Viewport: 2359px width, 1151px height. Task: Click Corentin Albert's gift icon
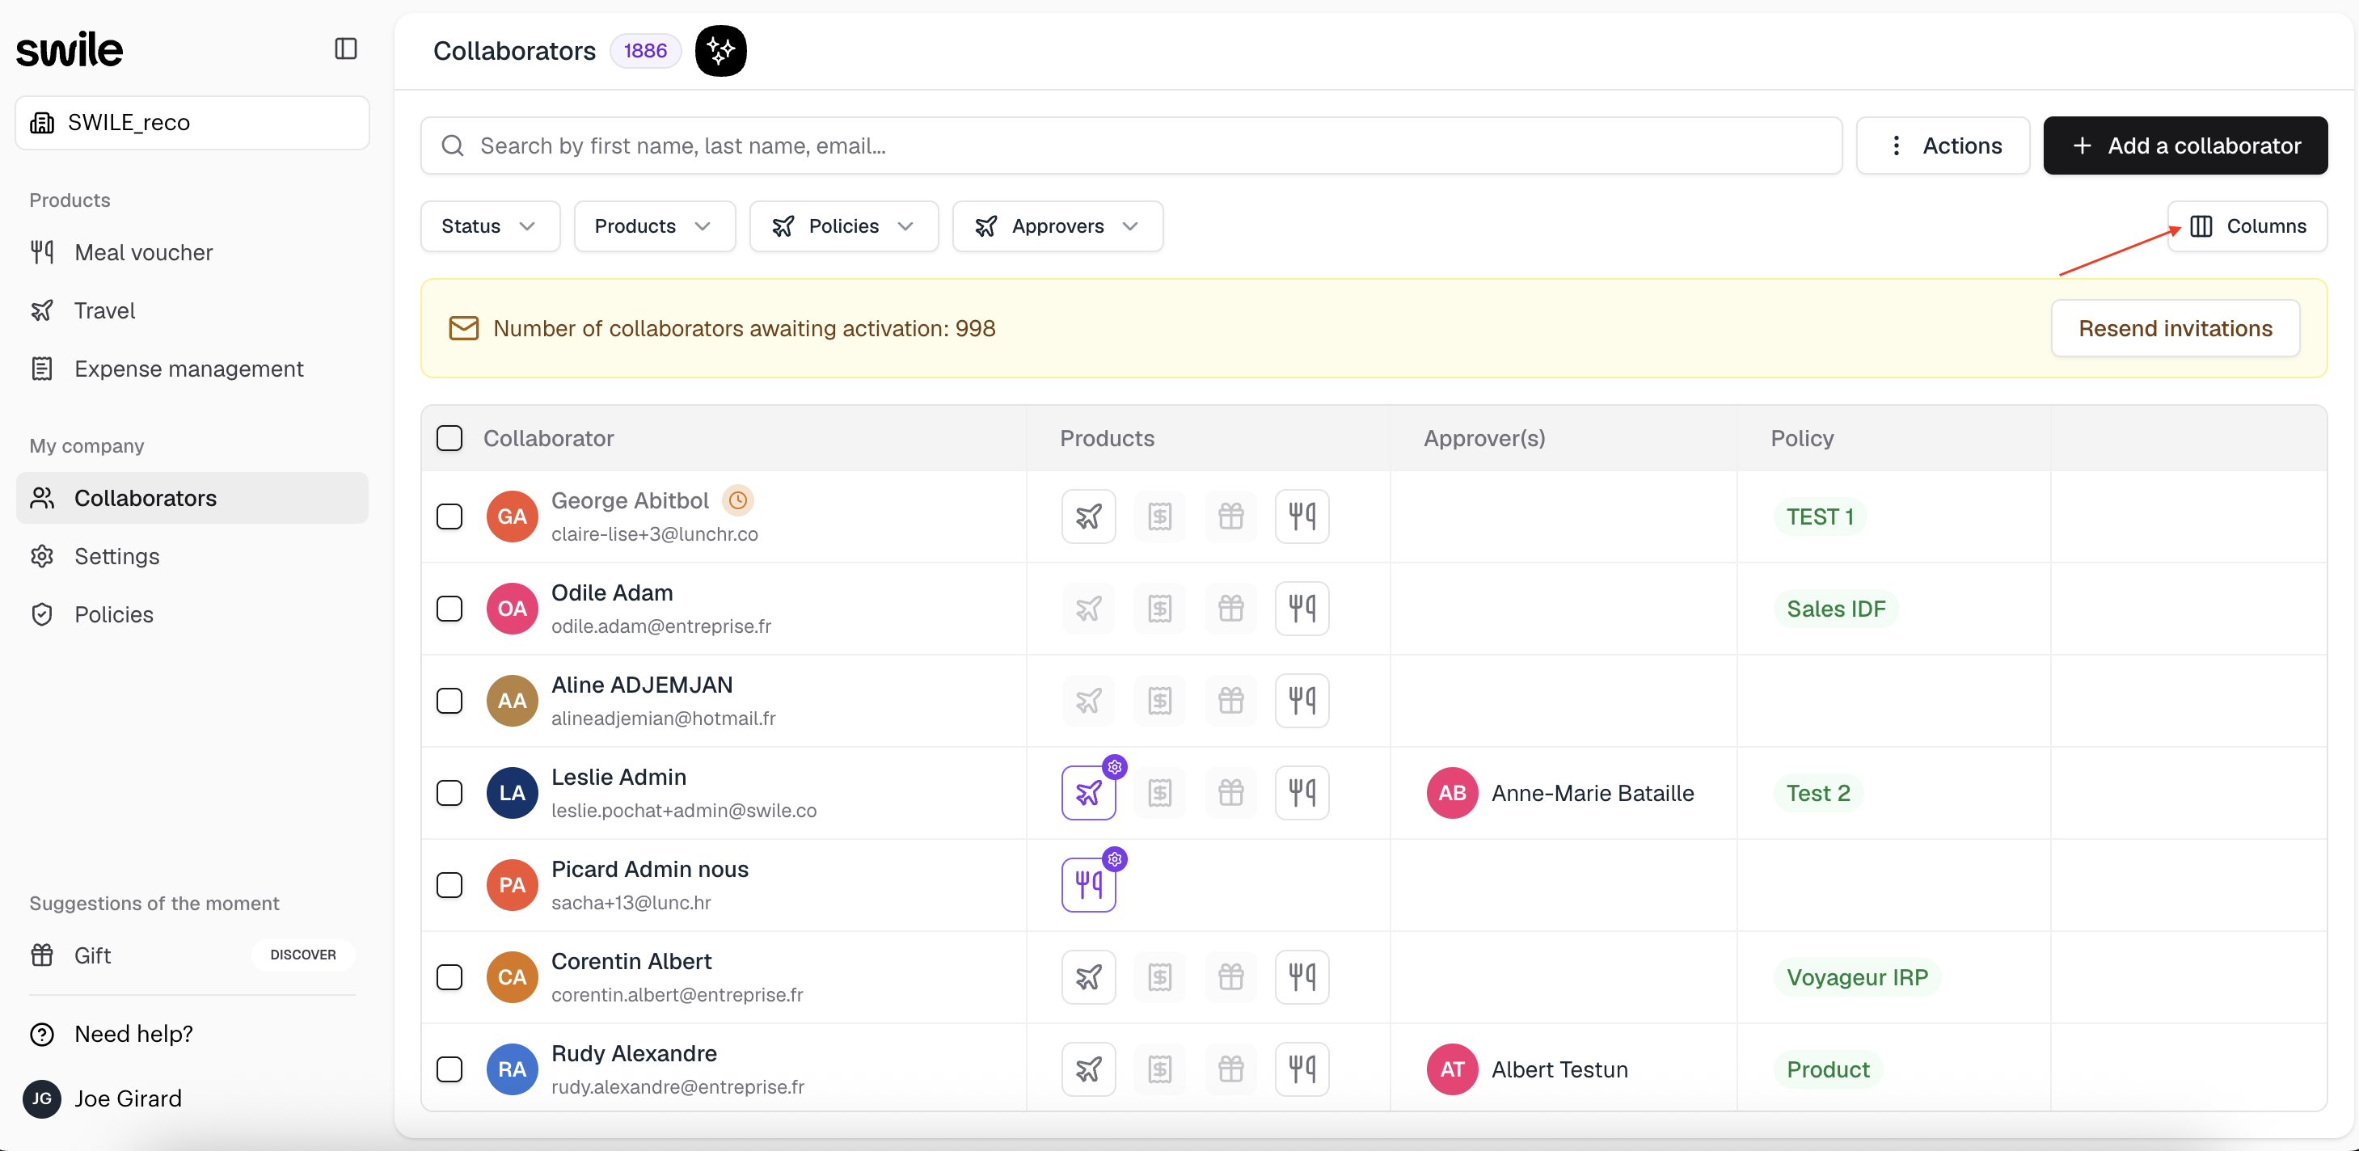click(x=1230, y=977)
